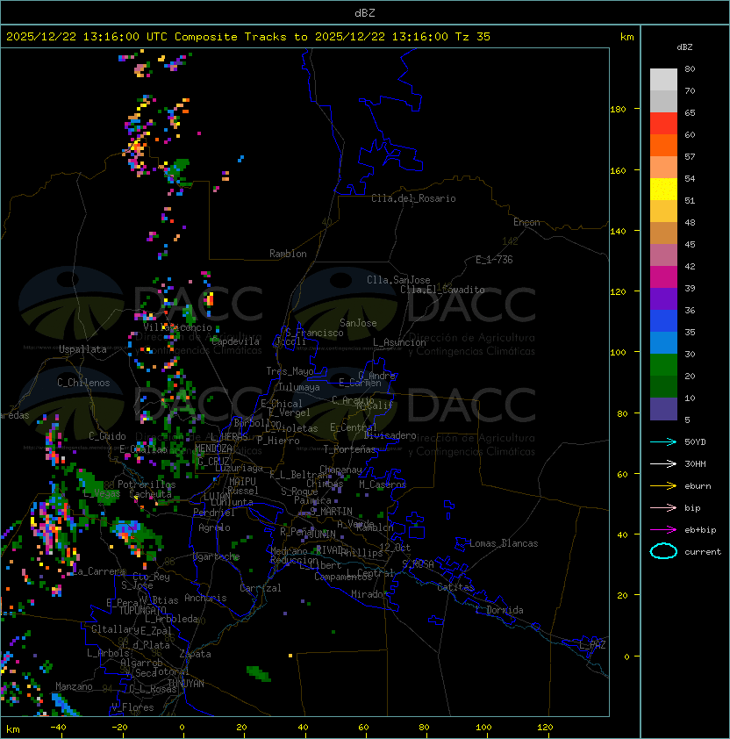Click the 'Ugarteche' place label
Viewport: 730px width, 739px height.
click(217, 556)
